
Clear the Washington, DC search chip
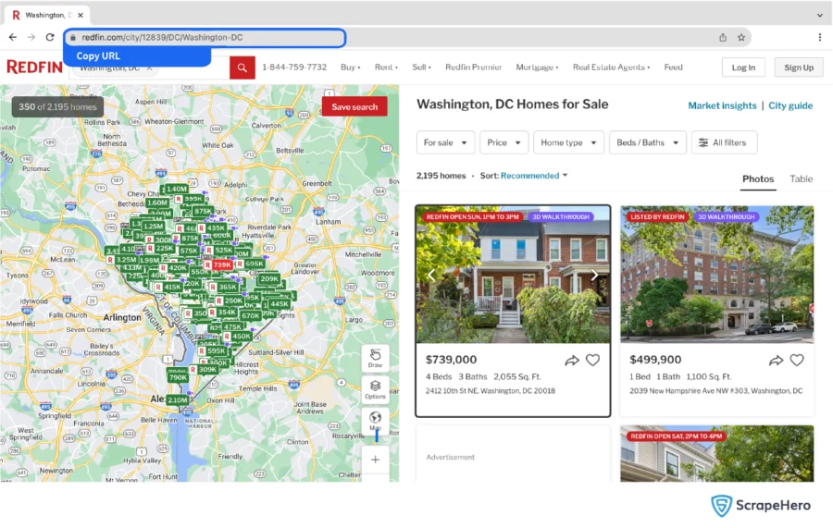[149, 68]
